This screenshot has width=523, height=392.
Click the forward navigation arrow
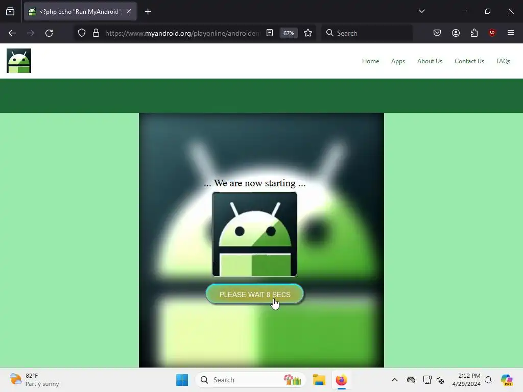click(x=31, y=33)
